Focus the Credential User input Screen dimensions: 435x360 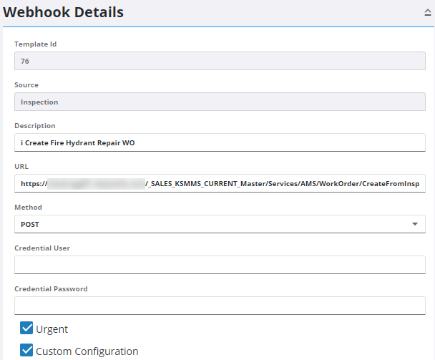click(x=220, y=265)
